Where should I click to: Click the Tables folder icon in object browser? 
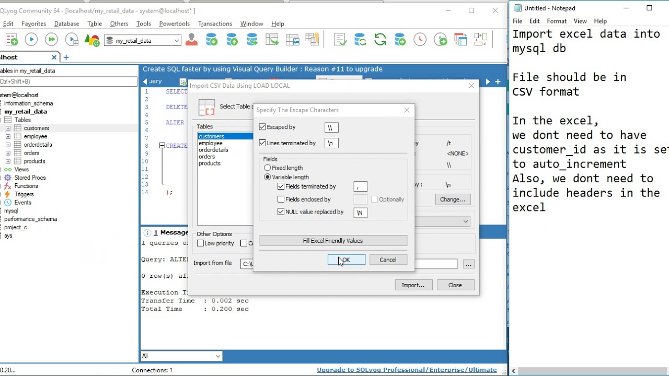(8, 120)
